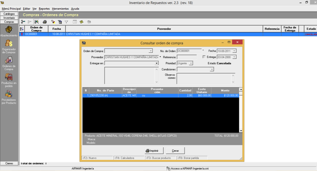Image resolution: width=317 pixels, height=171 pixels.
Task: Expand the Entregar en combo box
Action: tap(156, 63)
